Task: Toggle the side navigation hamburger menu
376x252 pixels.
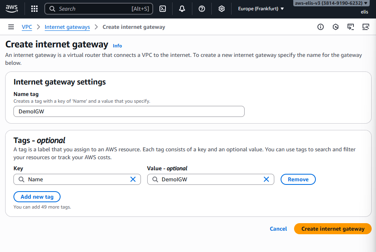Action: pyautogui.click(x=11, y=27)
